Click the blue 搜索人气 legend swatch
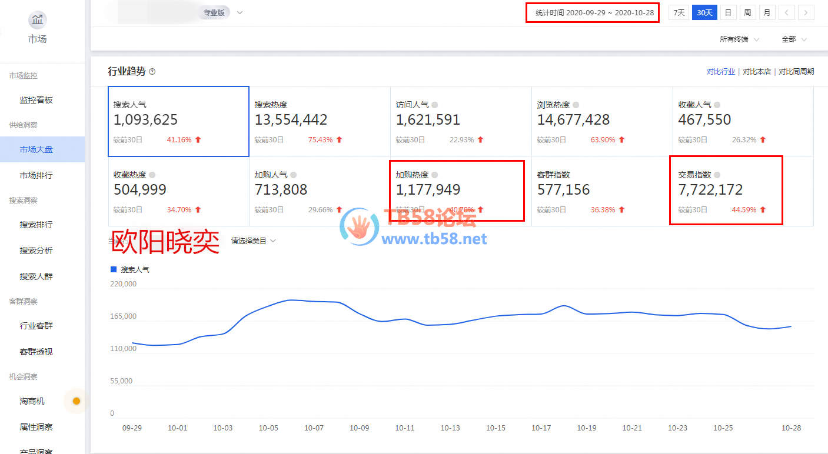This screenshot has height=454, width=828. tap(114, 269)
